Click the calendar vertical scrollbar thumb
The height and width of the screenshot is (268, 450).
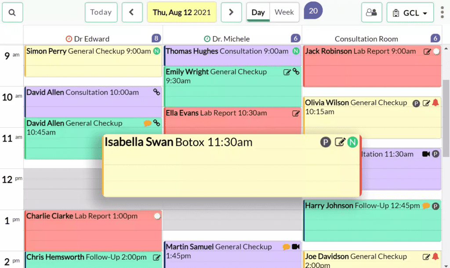[x=446, y=118]
